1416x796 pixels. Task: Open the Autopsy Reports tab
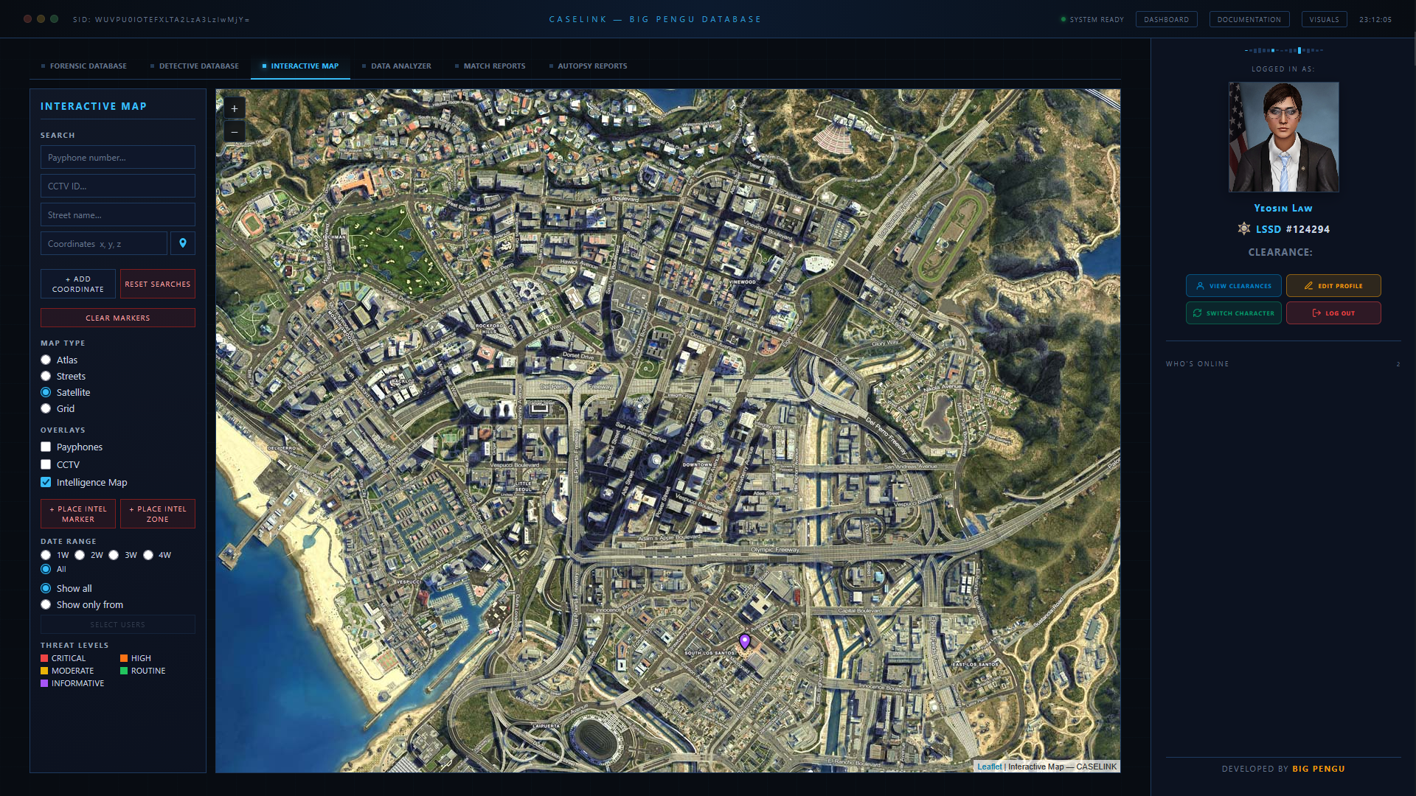589,66
